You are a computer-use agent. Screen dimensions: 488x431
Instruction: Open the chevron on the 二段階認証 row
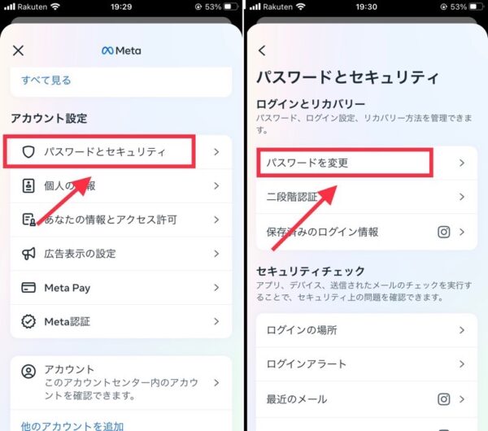[462, 197]
